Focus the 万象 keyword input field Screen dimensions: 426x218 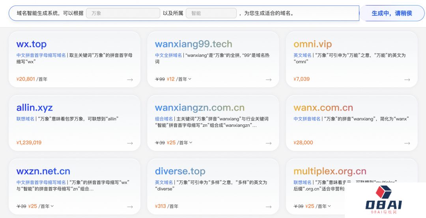tap(123, 13)
